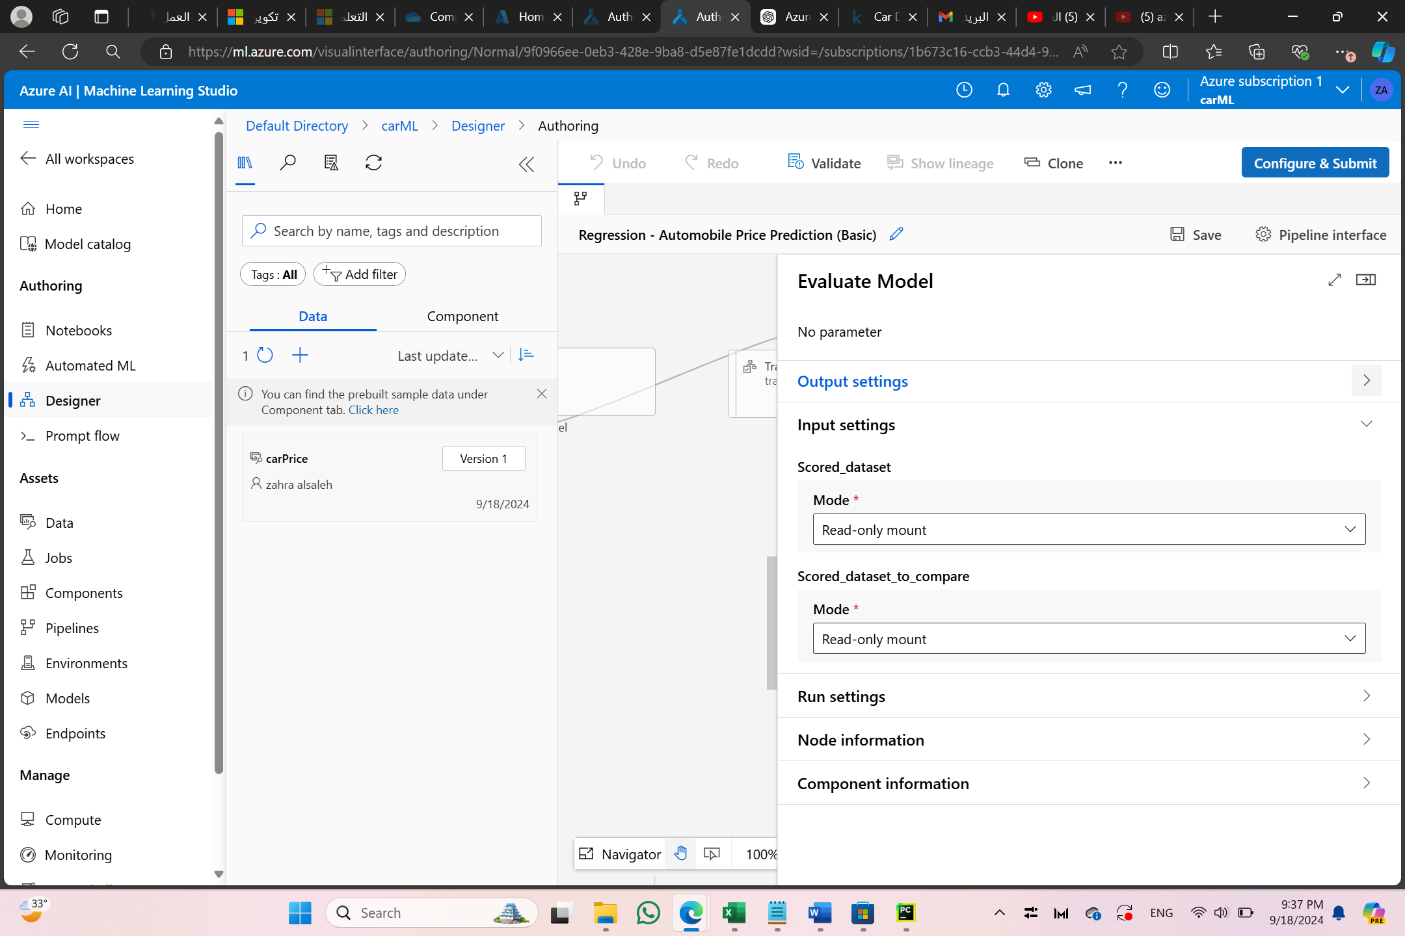
Task: Open Scored_dataset Mode dropdown
Action: 1089,530
